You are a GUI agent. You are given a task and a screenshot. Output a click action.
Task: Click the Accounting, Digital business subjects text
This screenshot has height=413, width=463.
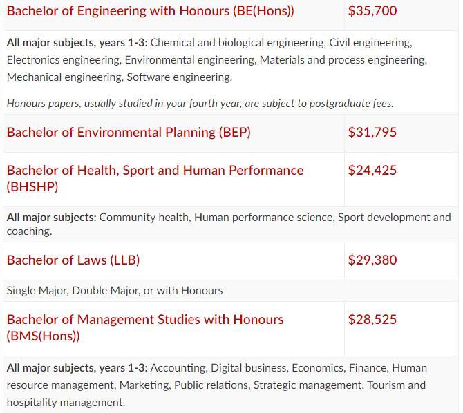(217, 385)
